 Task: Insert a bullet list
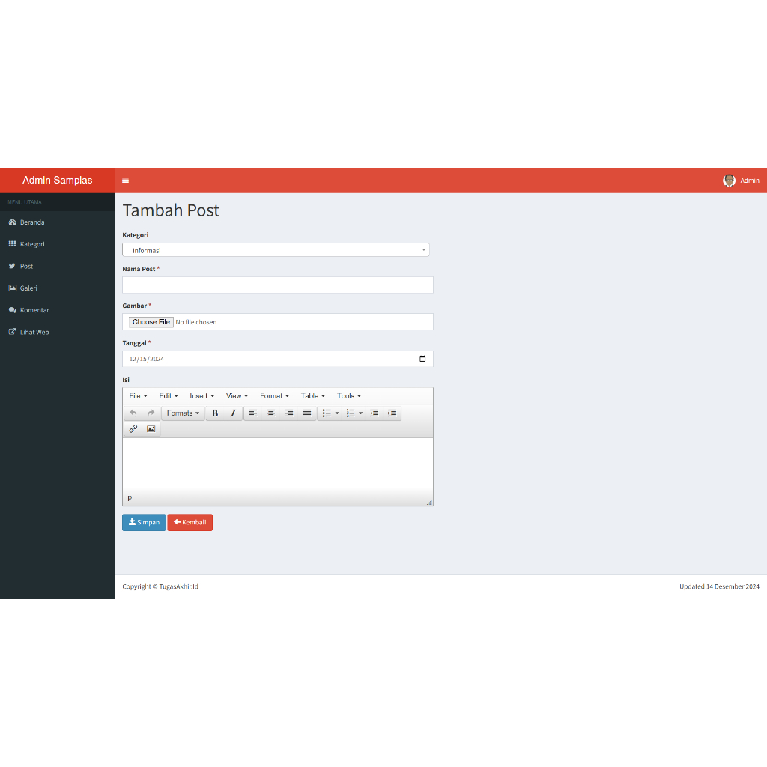click(x=327, y=413)
